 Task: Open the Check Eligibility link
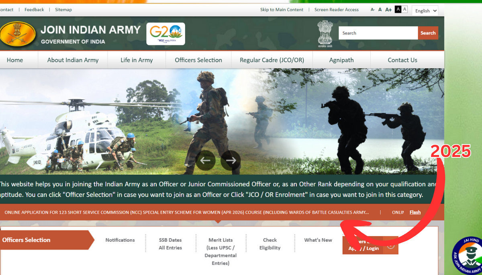click(x=270, y=244)
